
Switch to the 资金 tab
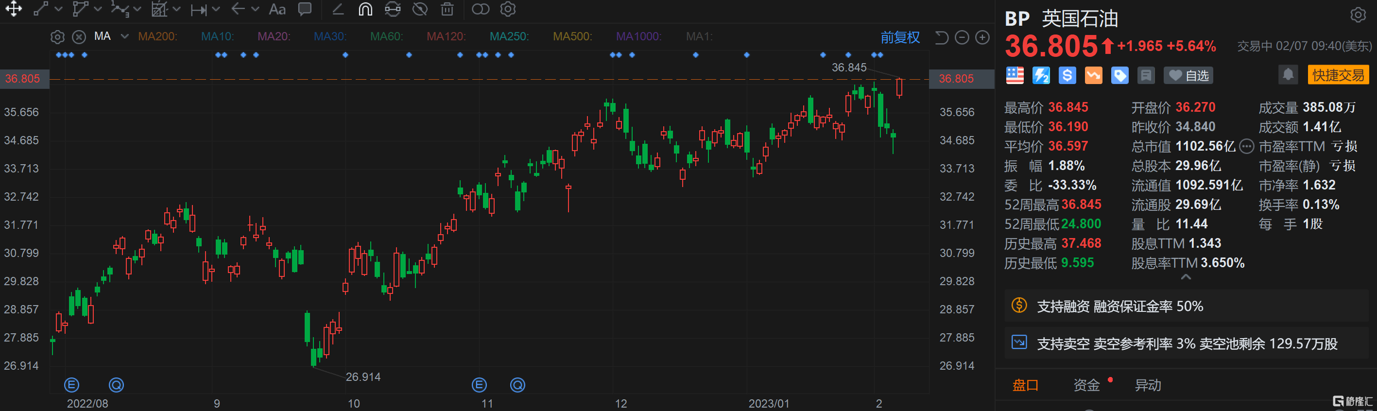click(x=1086, y=385)
